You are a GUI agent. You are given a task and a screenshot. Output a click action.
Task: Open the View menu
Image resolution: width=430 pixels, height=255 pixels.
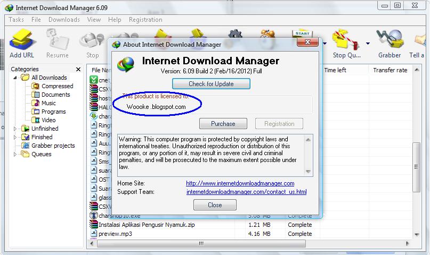pos(94,20)
